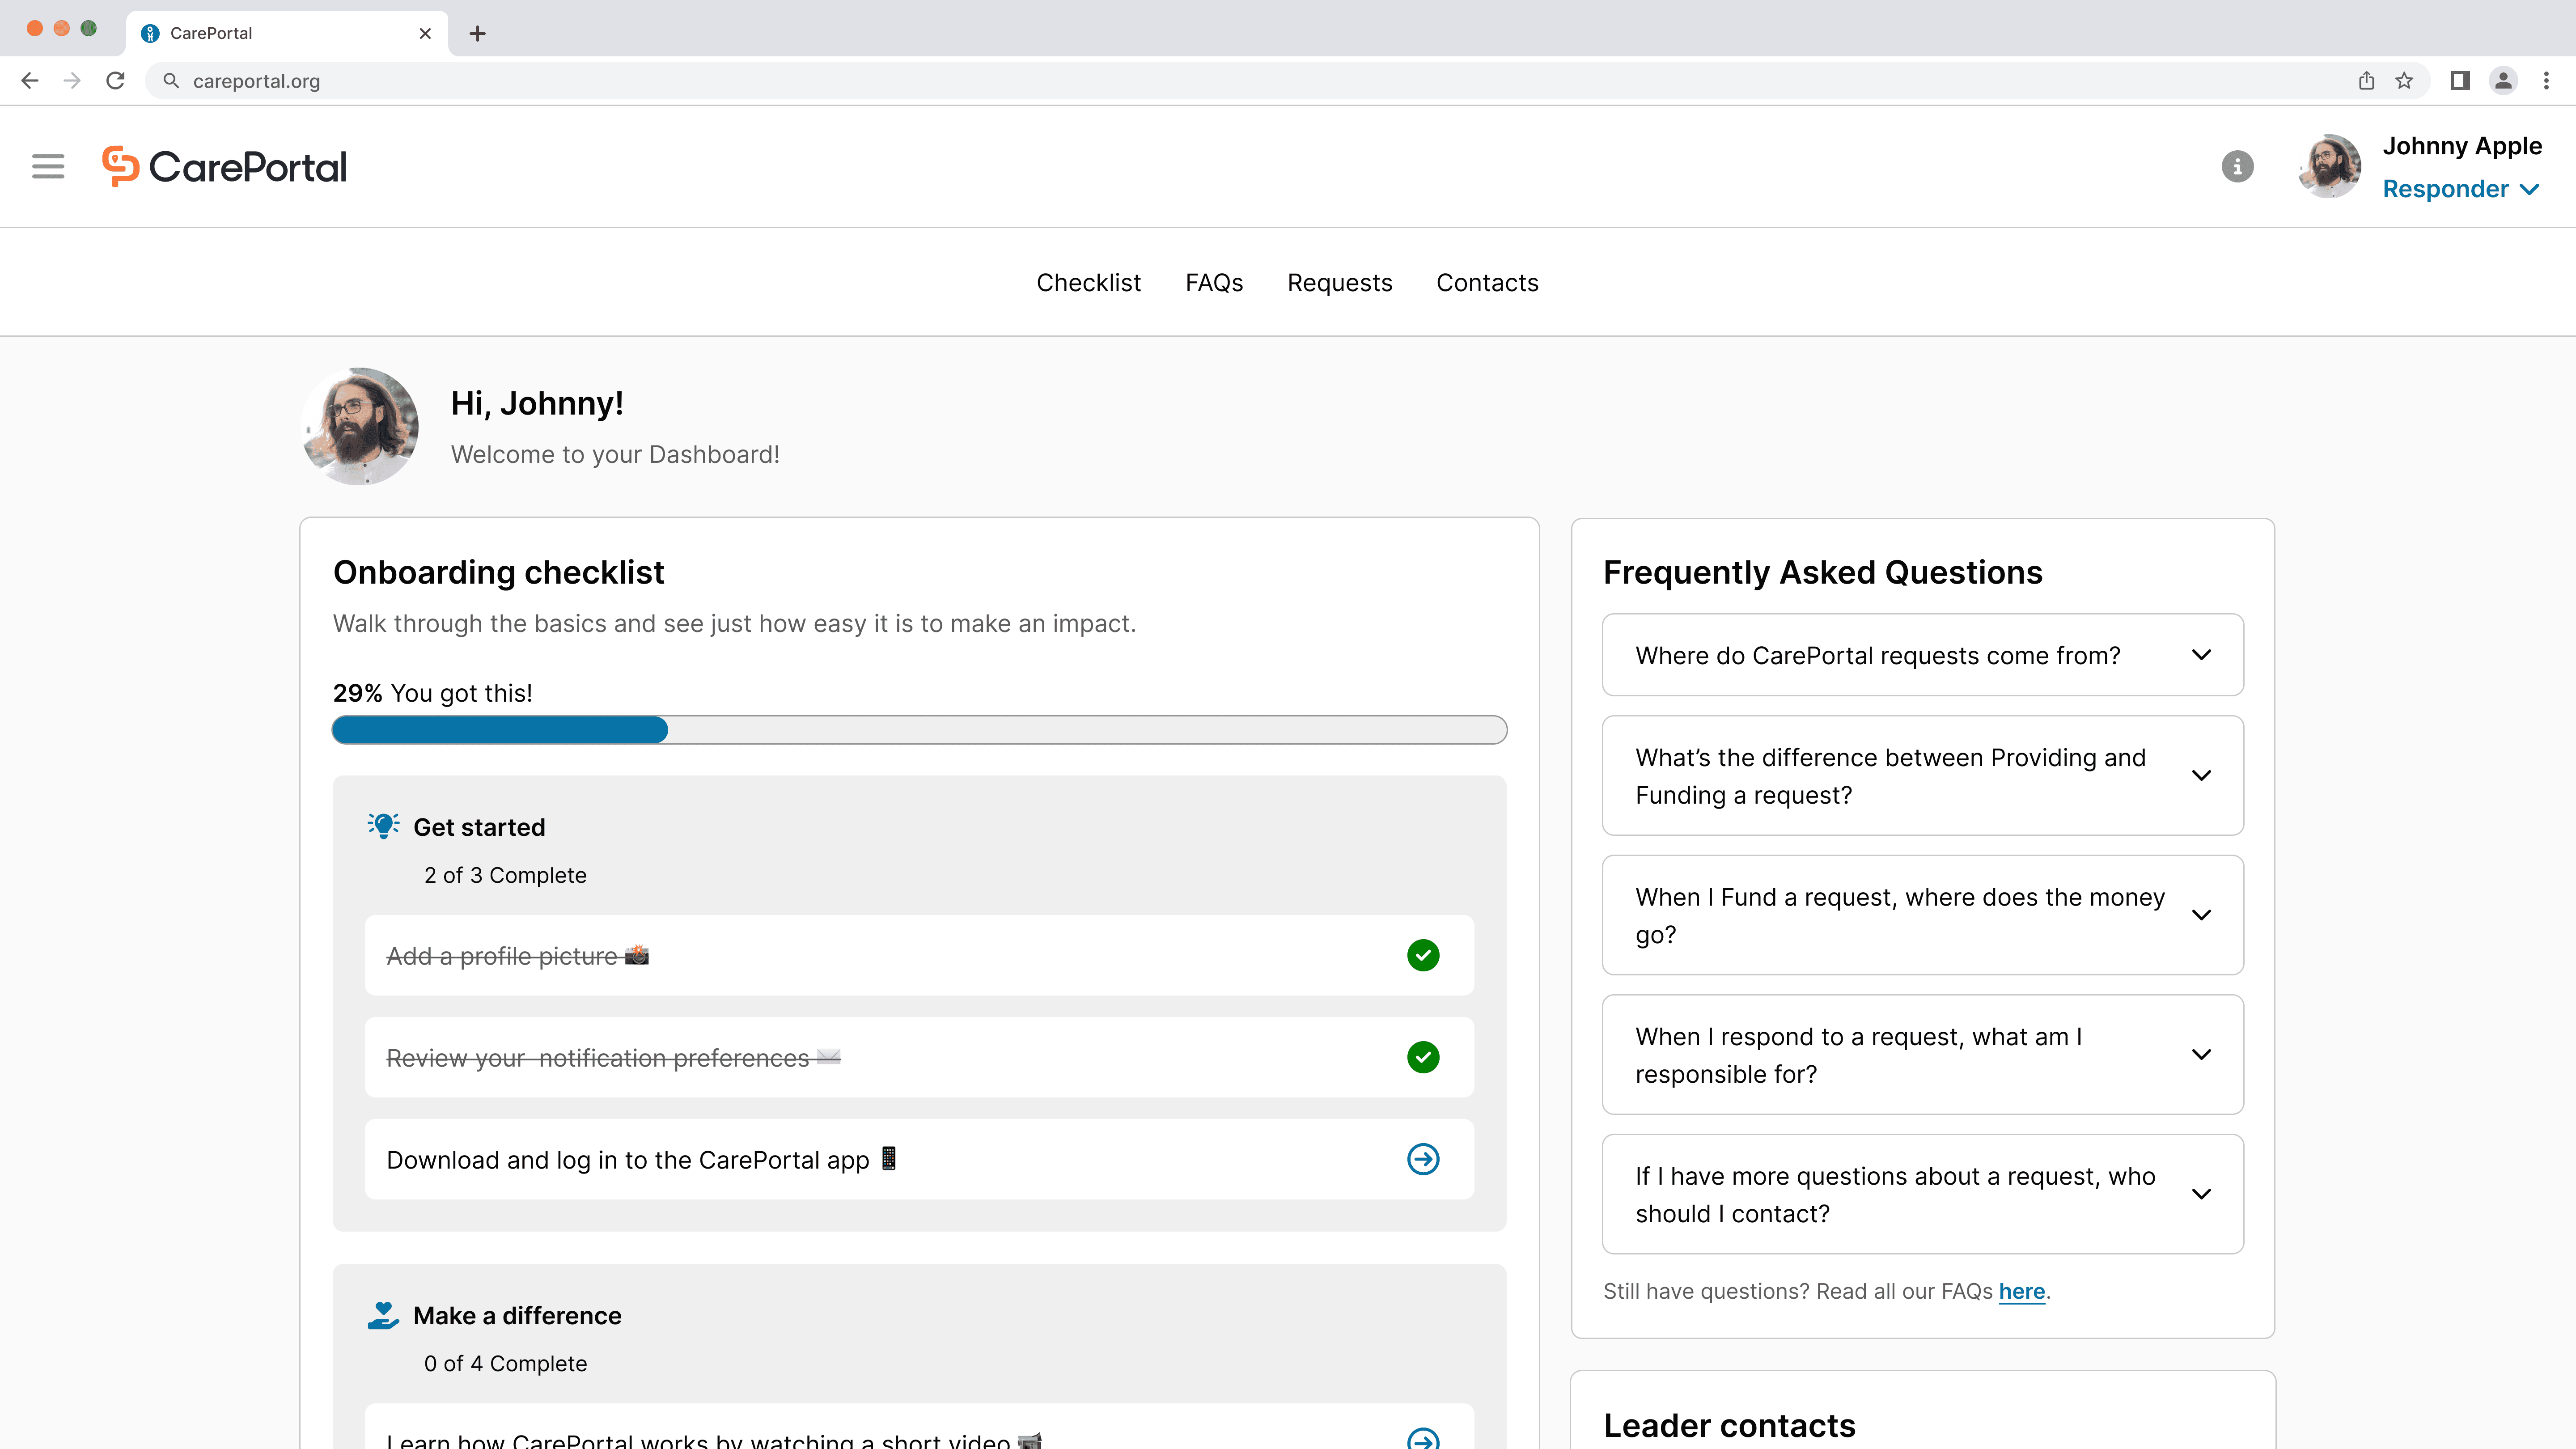Click the 'here' FAQs link
2576x1449 pixels.
pyautogui.click(x=2022, y=1291)
